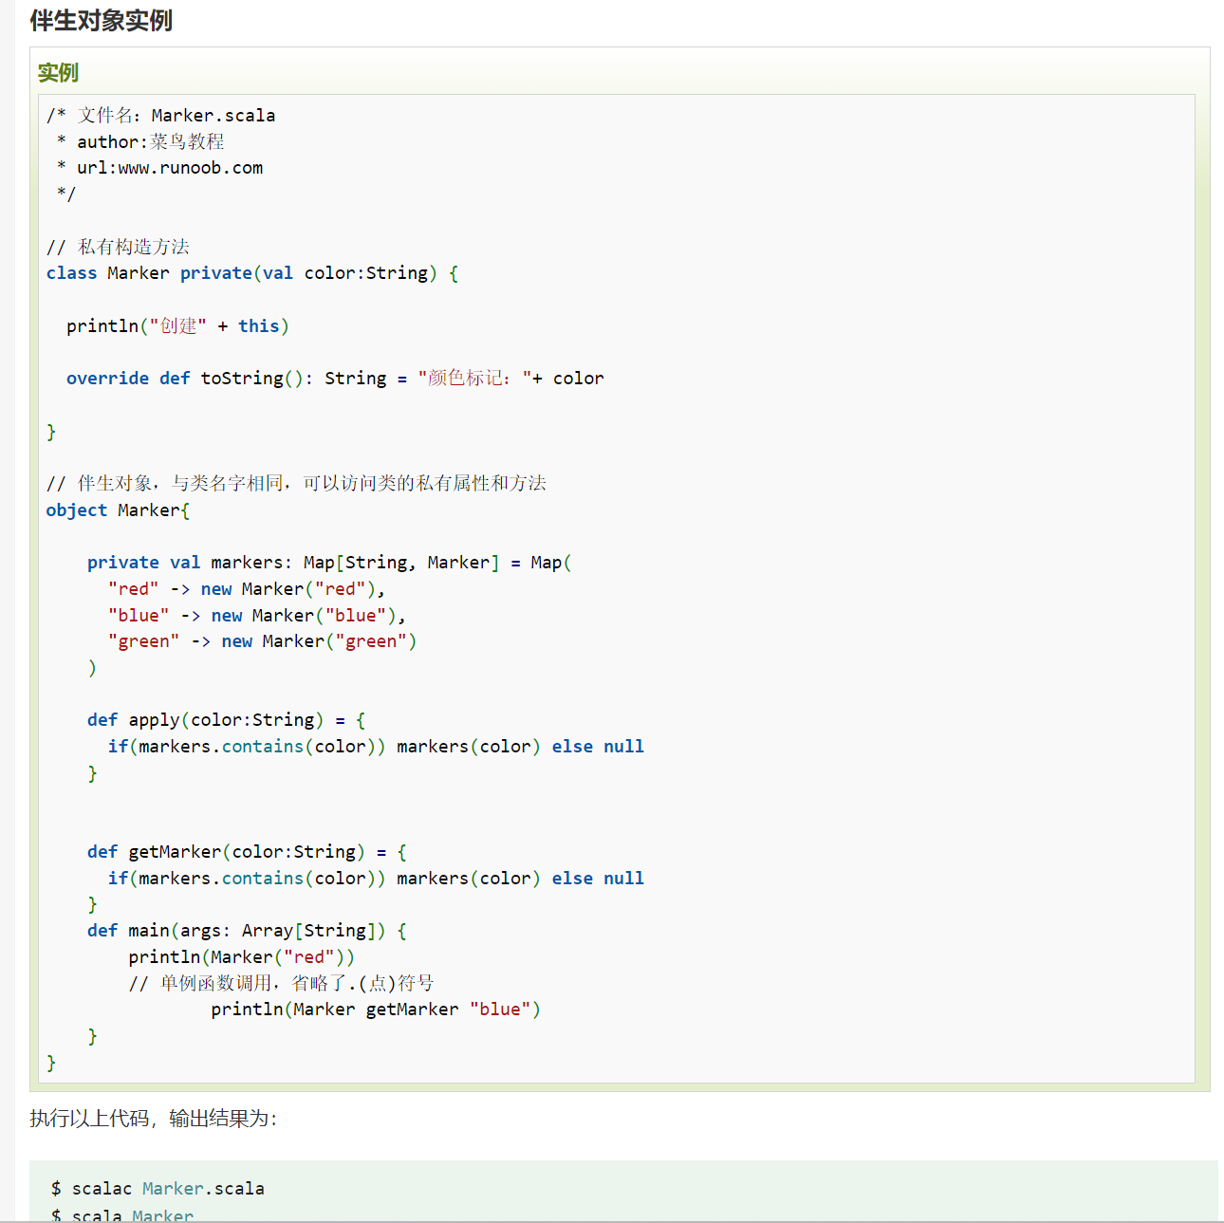Click the if(markers.contains) line under def apply
This screenshot has width=1224, height=1223.
376,747
